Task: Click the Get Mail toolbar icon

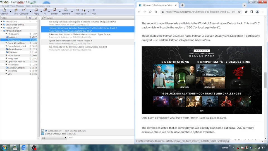Action: tap(4, 10)
